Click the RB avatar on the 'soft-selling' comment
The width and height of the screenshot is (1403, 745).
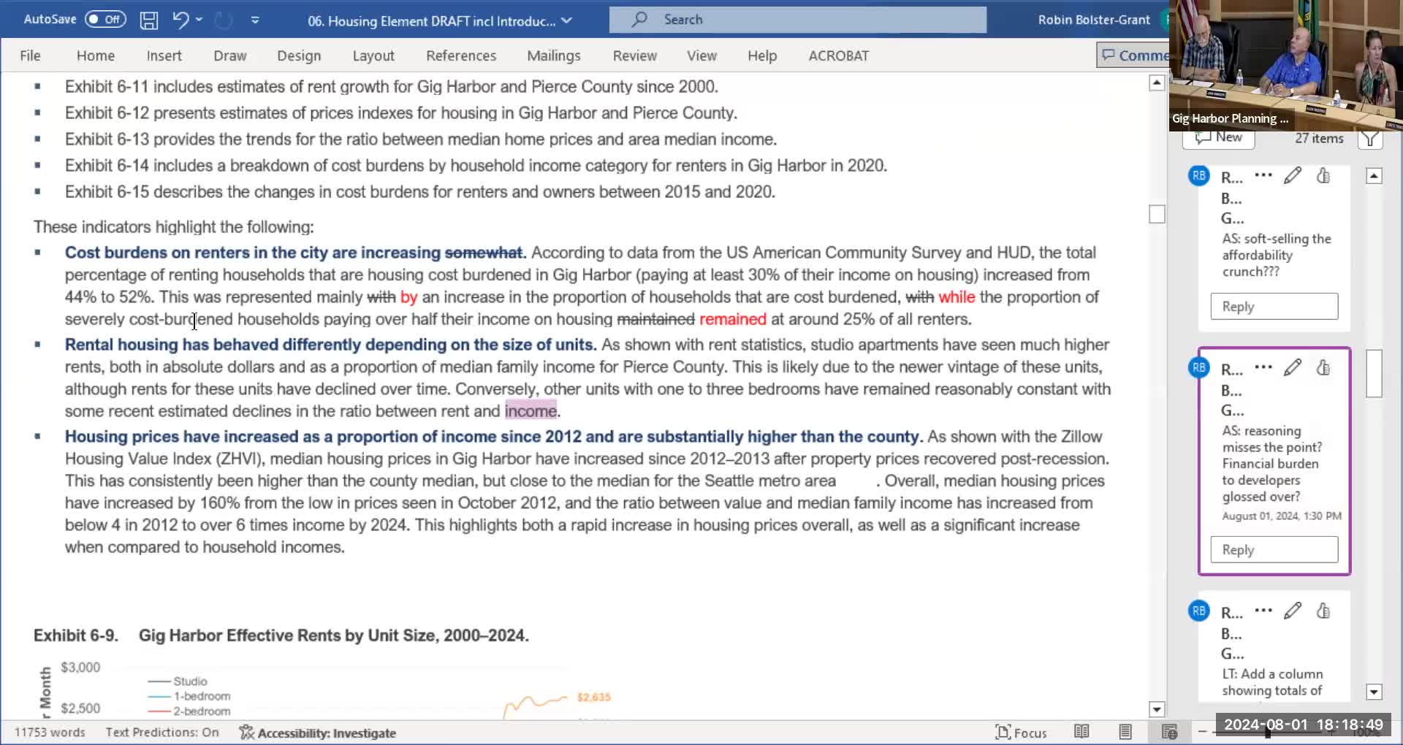pos(1199,175)
